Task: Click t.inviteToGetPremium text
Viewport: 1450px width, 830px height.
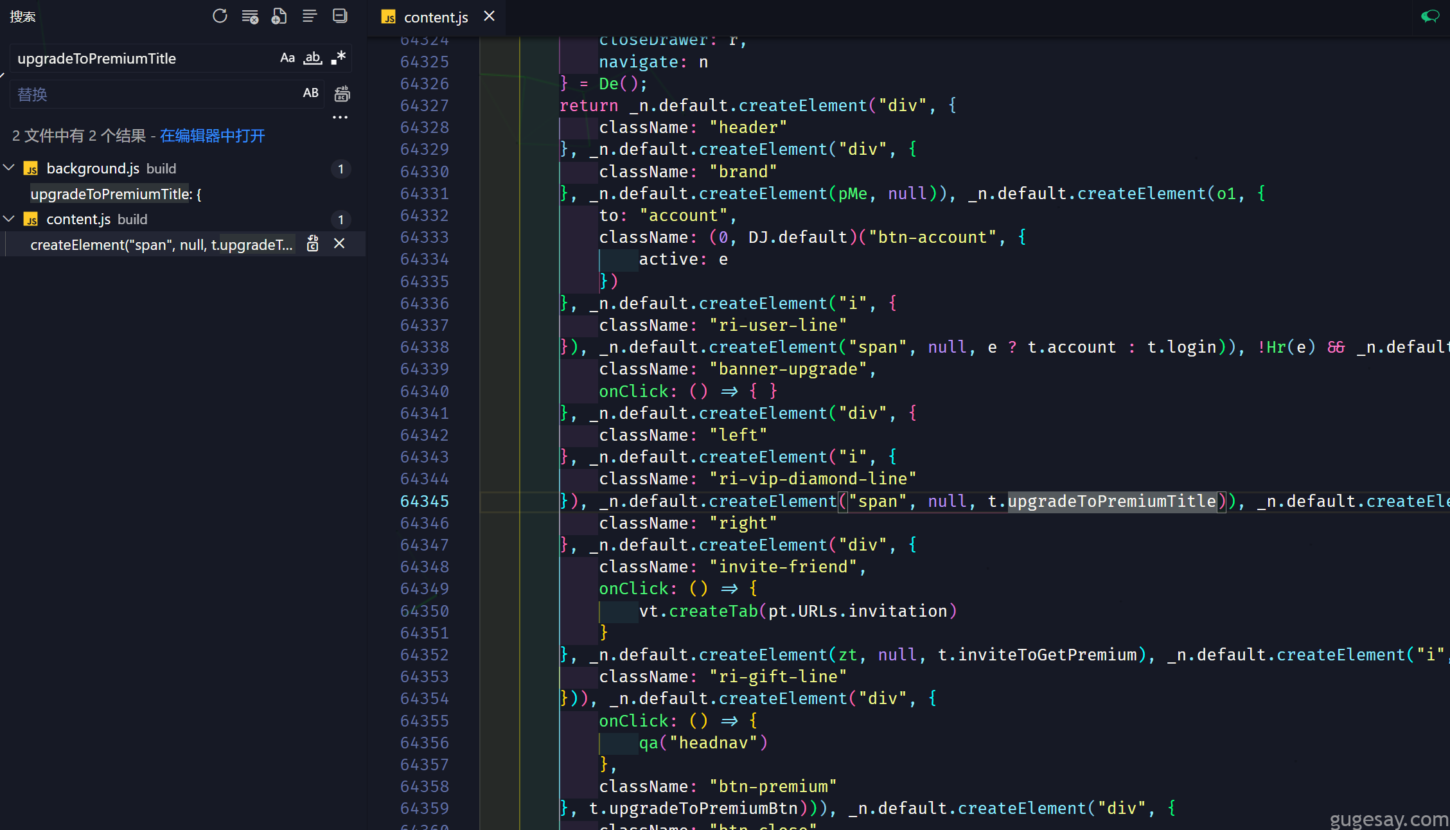Action: click(1037, 655)
